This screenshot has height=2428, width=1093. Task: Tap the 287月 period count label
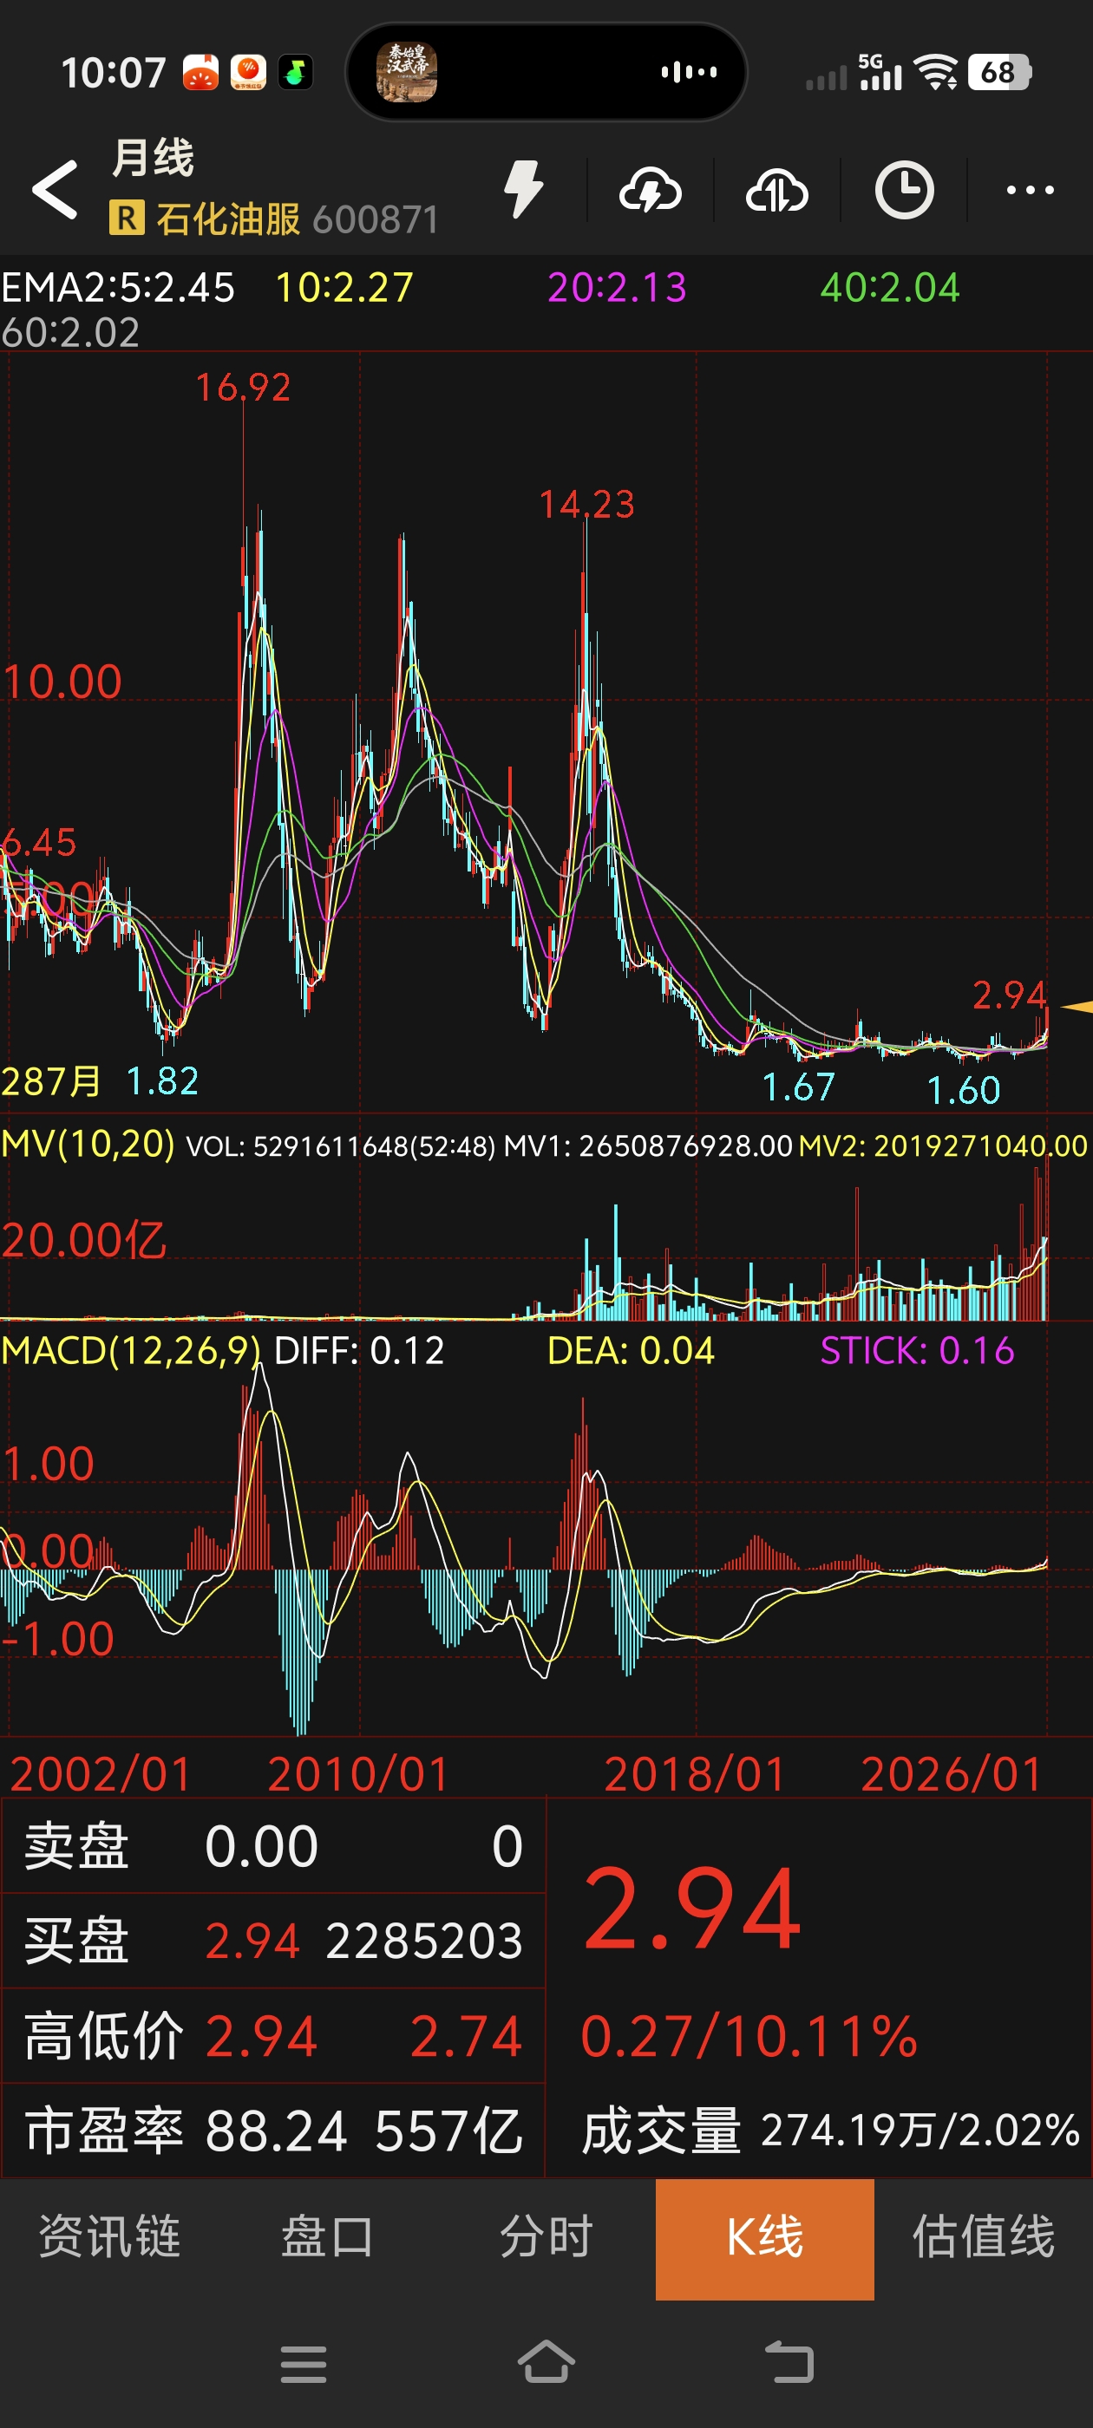51,1081
